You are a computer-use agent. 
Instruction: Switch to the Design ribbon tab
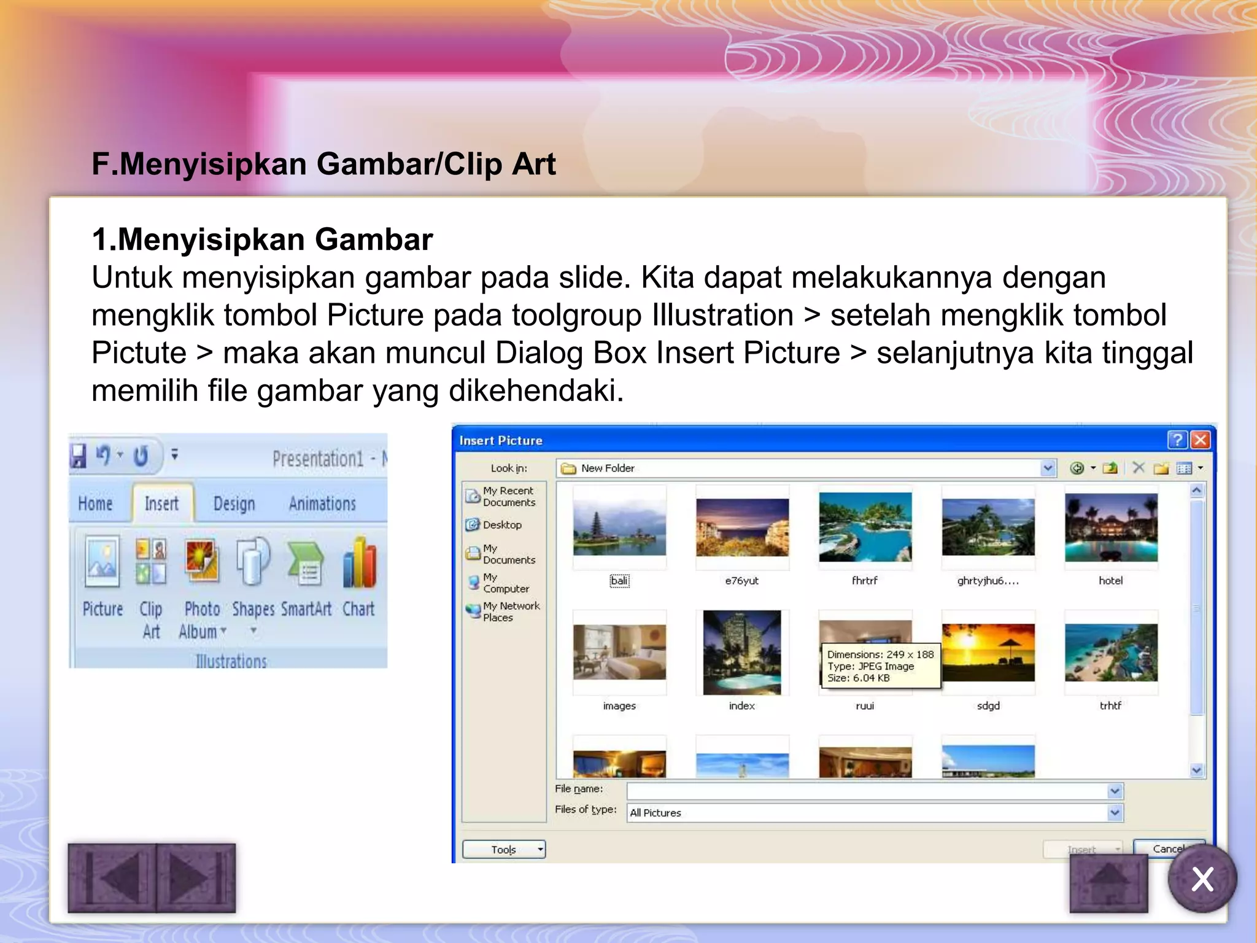point(234,504)
